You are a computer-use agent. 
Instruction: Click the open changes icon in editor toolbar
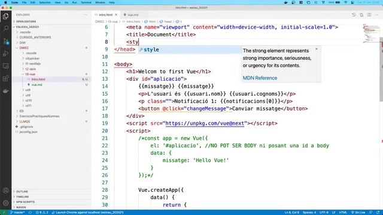361,15
